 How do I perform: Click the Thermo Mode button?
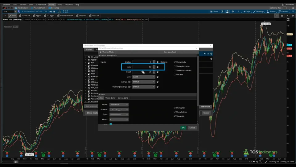pyautogui.click(x=107, y=52)
